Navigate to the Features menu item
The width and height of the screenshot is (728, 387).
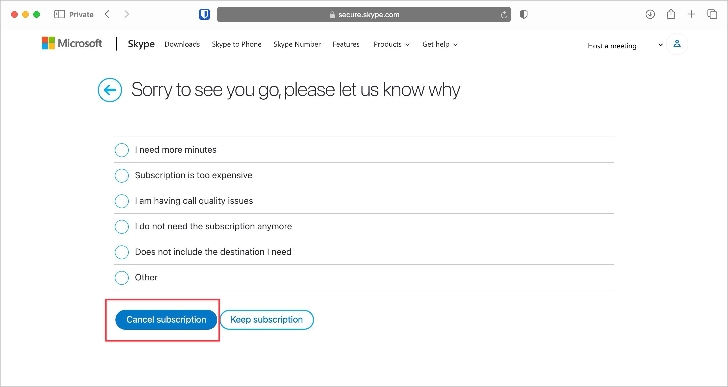pyautogui.click(x=346, y=44)
